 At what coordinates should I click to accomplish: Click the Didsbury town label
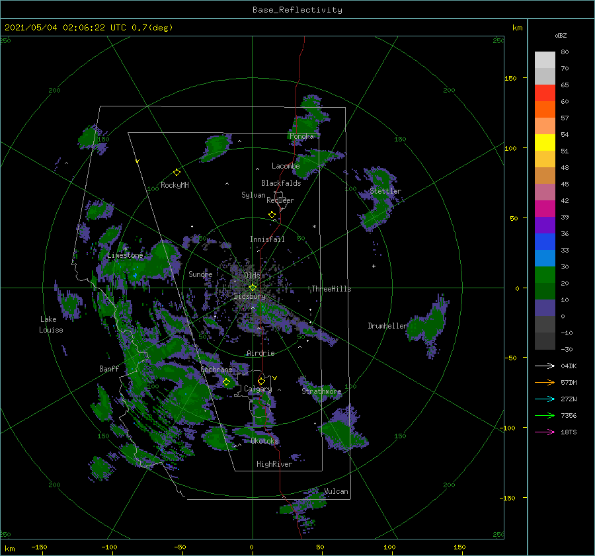click(249, 296)
